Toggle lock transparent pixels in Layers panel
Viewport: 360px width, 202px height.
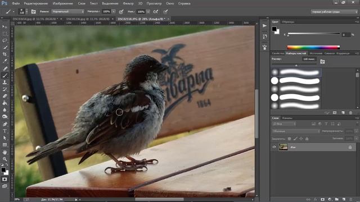click(x=290, y=139)
